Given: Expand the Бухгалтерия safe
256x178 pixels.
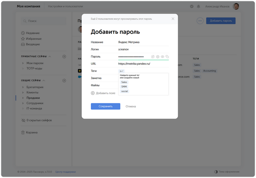Looking at the screenshot, I should pyautogui.click(x=23, y=87).
